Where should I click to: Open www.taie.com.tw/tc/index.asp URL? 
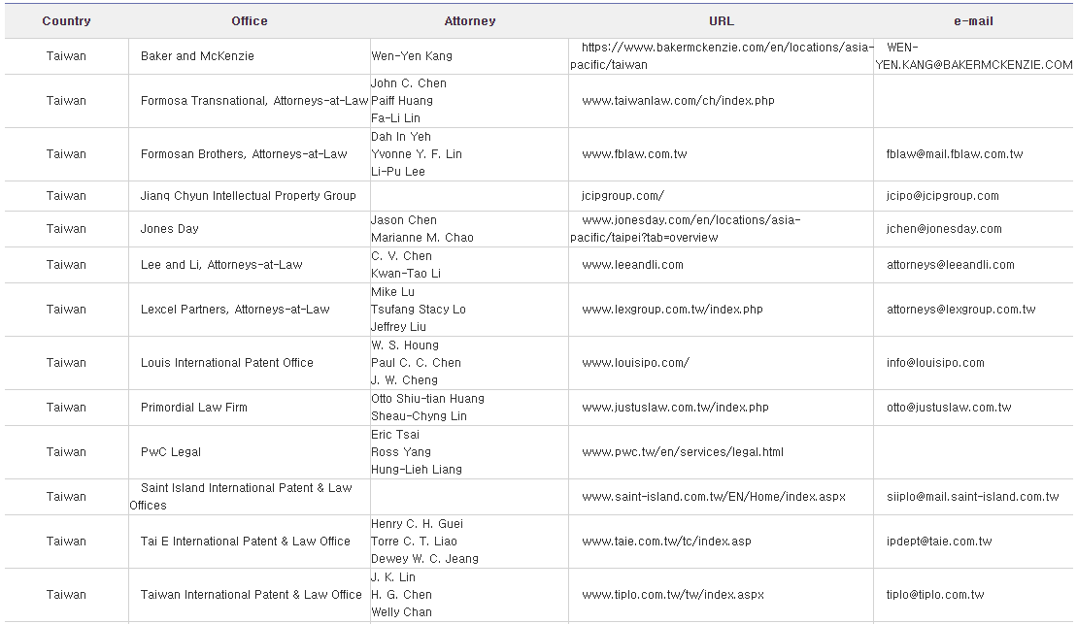666,542
